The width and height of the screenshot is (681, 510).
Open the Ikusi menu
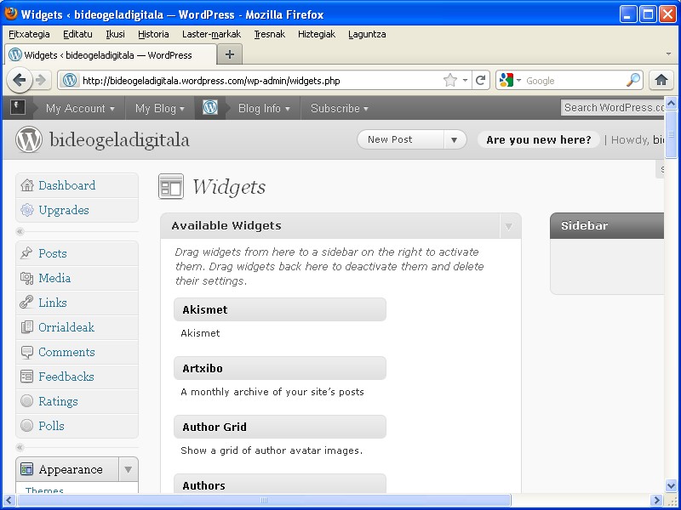click(115, 34)
